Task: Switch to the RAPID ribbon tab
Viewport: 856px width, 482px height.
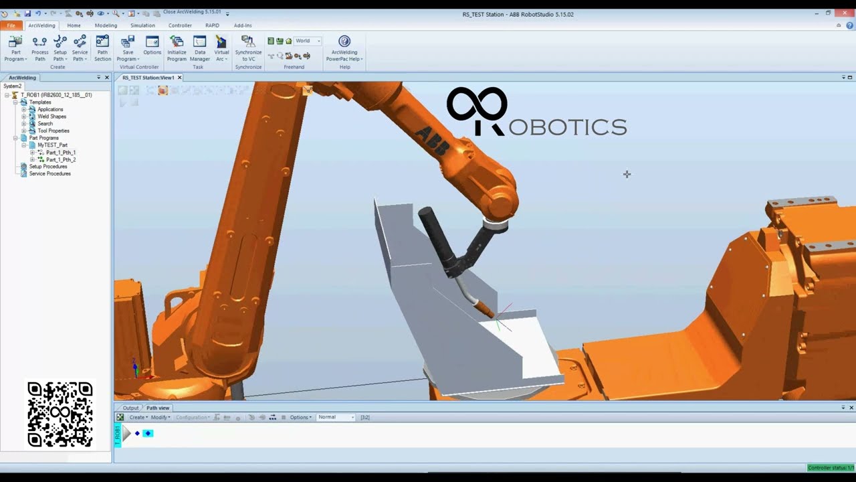Action: click(x=212, y=25)
